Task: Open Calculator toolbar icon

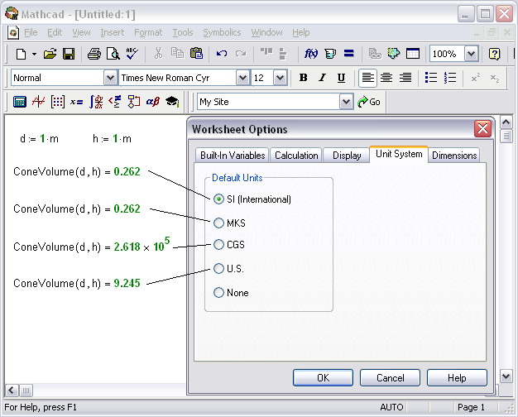Action: click(20, 102)
